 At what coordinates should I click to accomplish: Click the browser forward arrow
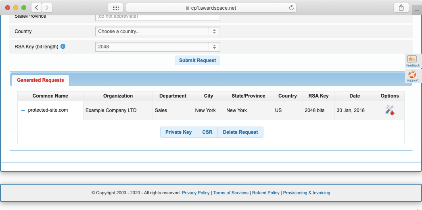pyautogui.click(x=47, y=8)
